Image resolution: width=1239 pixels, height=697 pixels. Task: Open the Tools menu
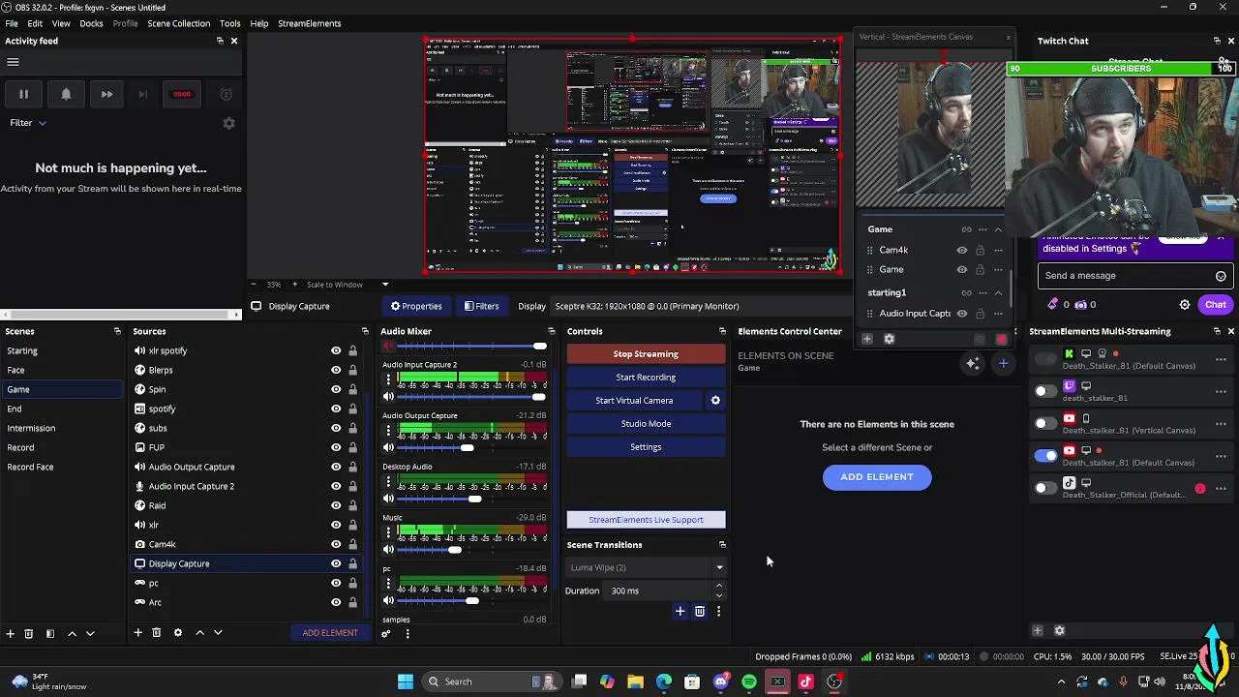229,23
